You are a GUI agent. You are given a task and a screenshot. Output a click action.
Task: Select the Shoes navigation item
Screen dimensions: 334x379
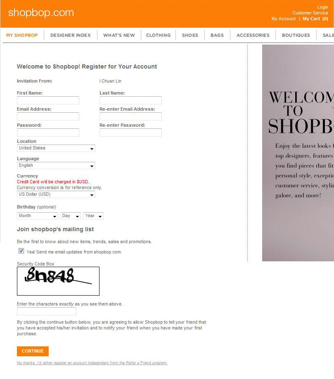tap(190, 35)
